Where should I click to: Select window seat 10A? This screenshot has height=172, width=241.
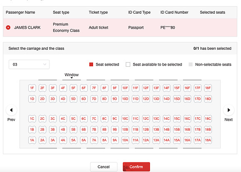[125, 140]
